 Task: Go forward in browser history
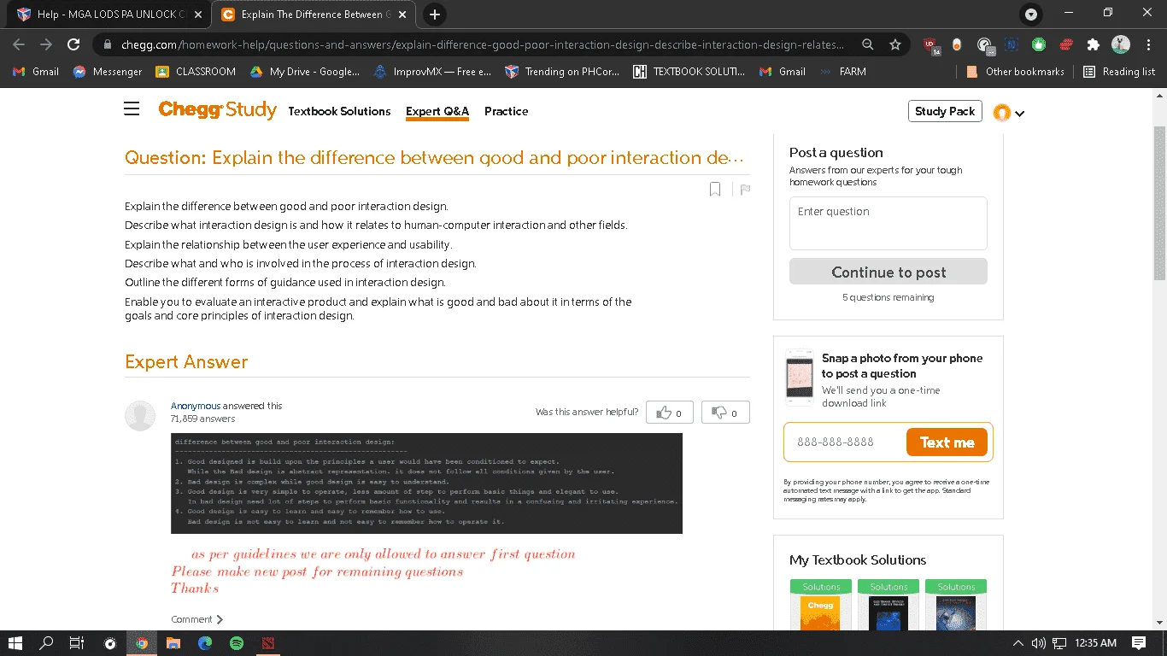click(46, 44)
